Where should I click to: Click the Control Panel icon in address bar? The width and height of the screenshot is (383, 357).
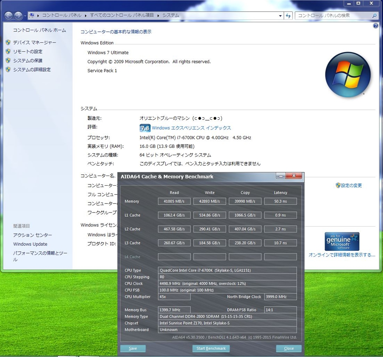pos(32,16)
